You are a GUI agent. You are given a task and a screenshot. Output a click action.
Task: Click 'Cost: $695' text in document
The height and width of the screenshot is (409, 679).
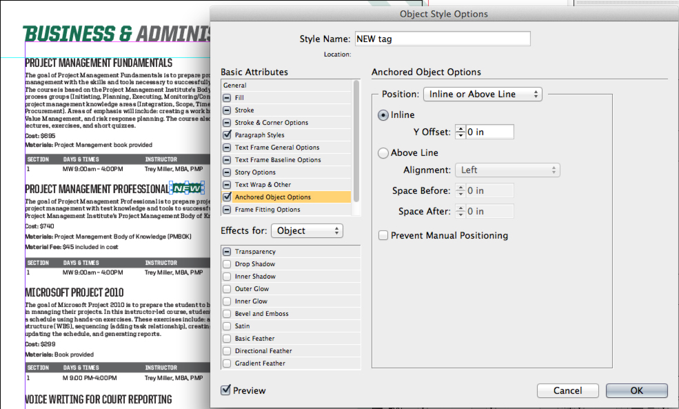(40, 136)
